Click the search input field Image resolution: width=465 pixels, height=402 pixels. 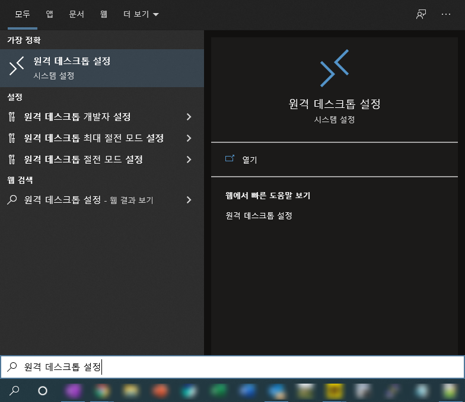(x=232, y=367)
